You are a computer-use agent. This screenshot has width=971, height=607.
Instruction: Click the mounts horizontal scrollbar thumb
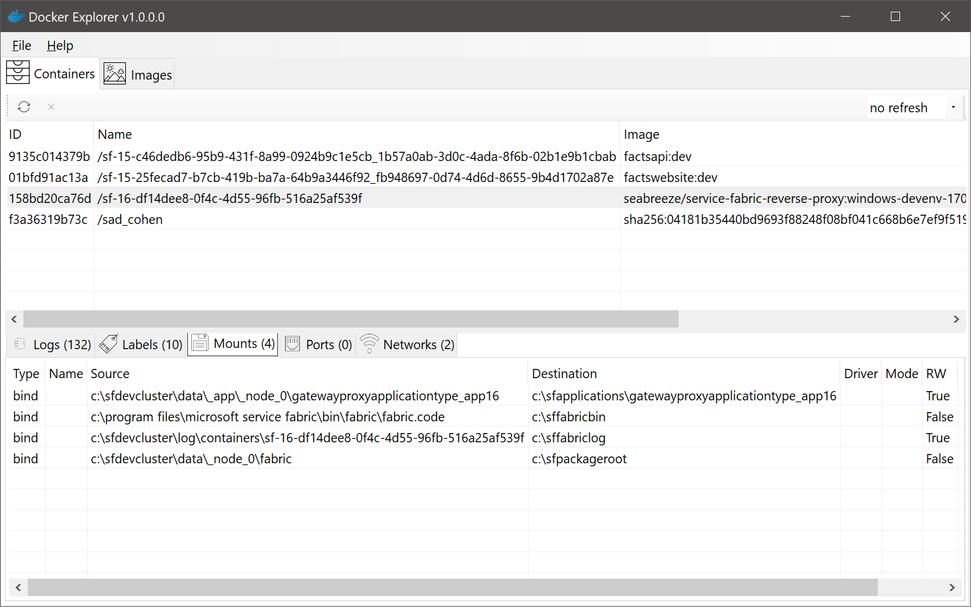(453, 587)
